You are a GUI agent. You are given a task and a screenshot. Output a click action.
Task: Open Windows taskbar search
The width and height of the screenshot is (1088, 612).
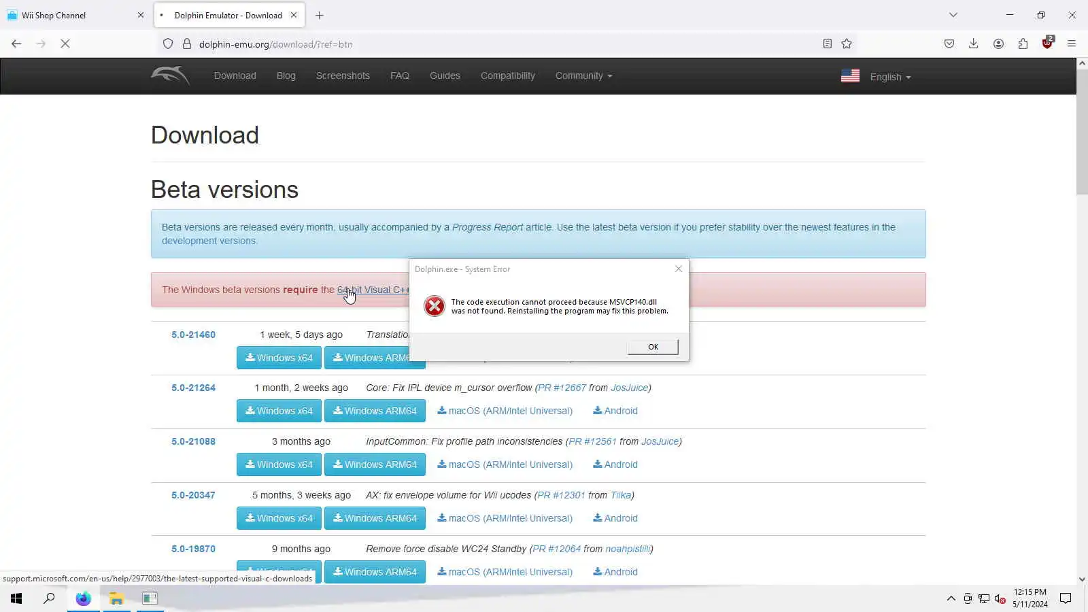point(49,598)
